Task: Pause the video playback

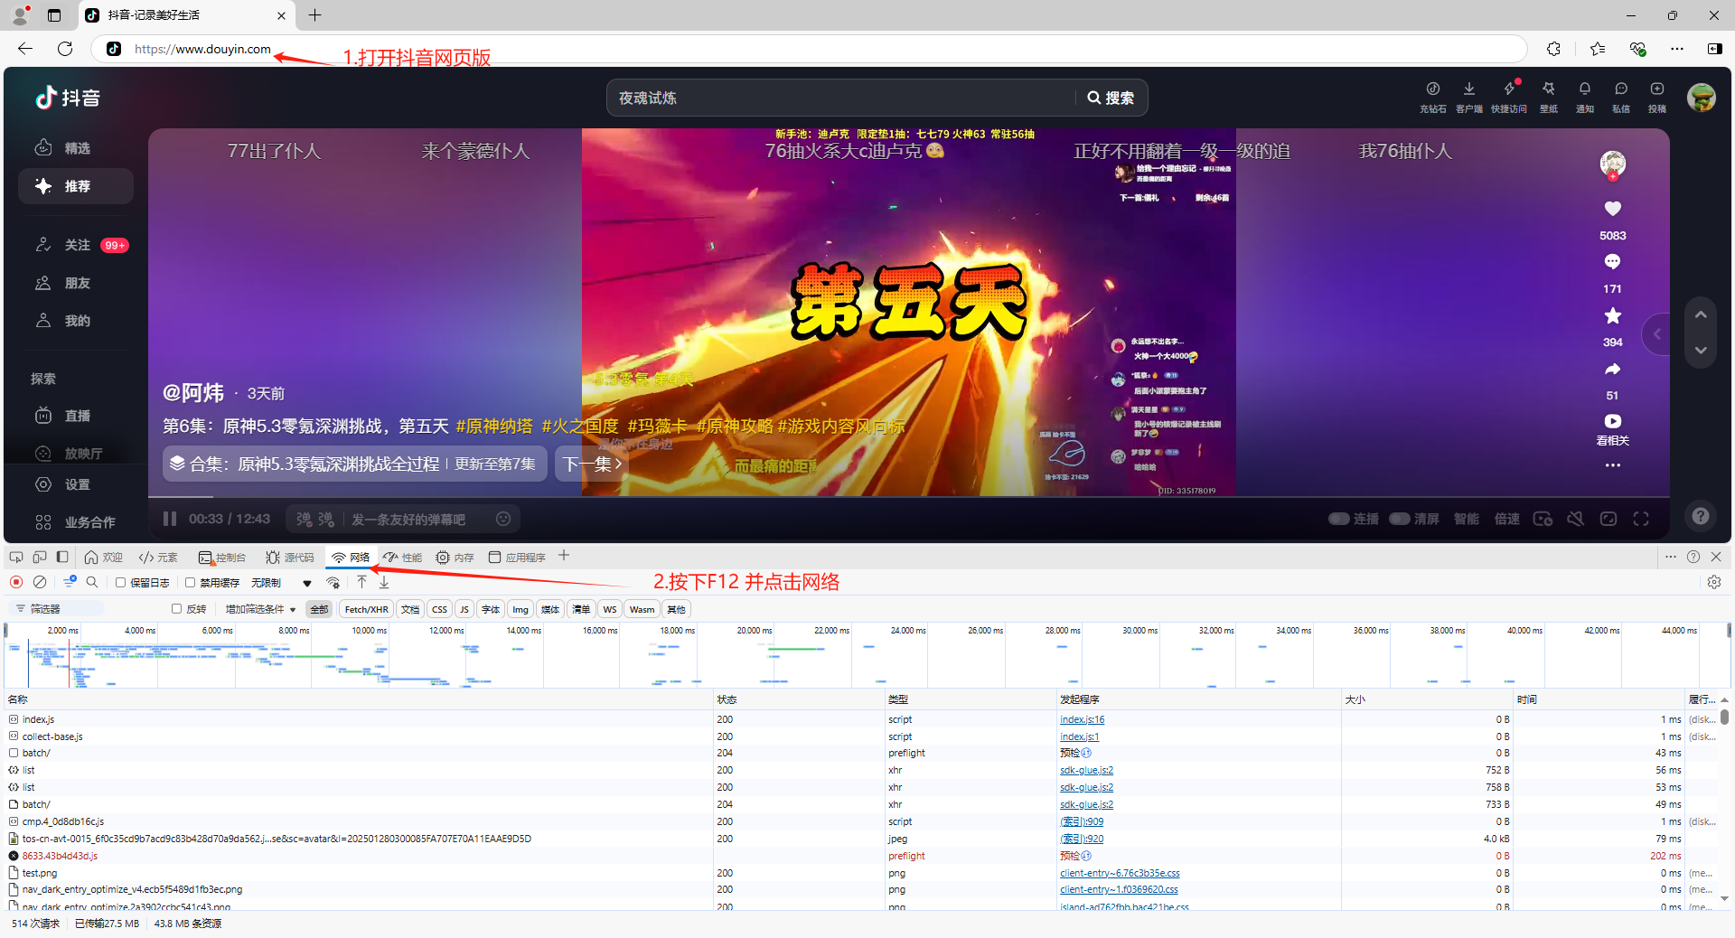Action: 169,519
